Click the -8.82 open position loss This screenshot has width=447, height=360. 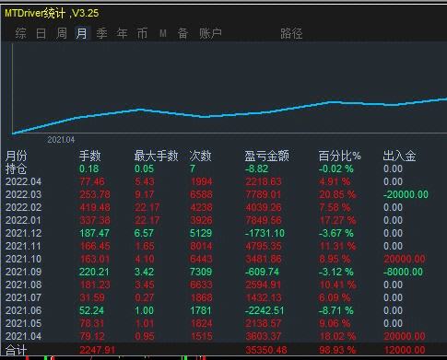(256, 168)
